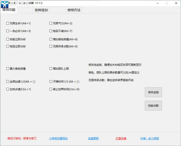Select the 常用功能 tab
Screen dimensions: 181x146
(x=9, y=10)
